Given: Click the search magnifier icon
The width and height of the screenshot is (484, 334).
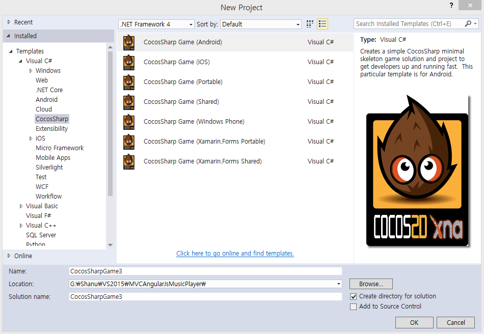Looking at the screenshot, I should (468, 24).
